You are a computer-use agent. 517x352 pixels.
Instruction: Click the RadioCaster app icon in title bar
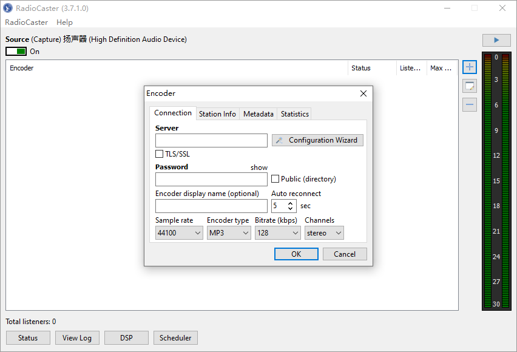click(x=7, y=8)
